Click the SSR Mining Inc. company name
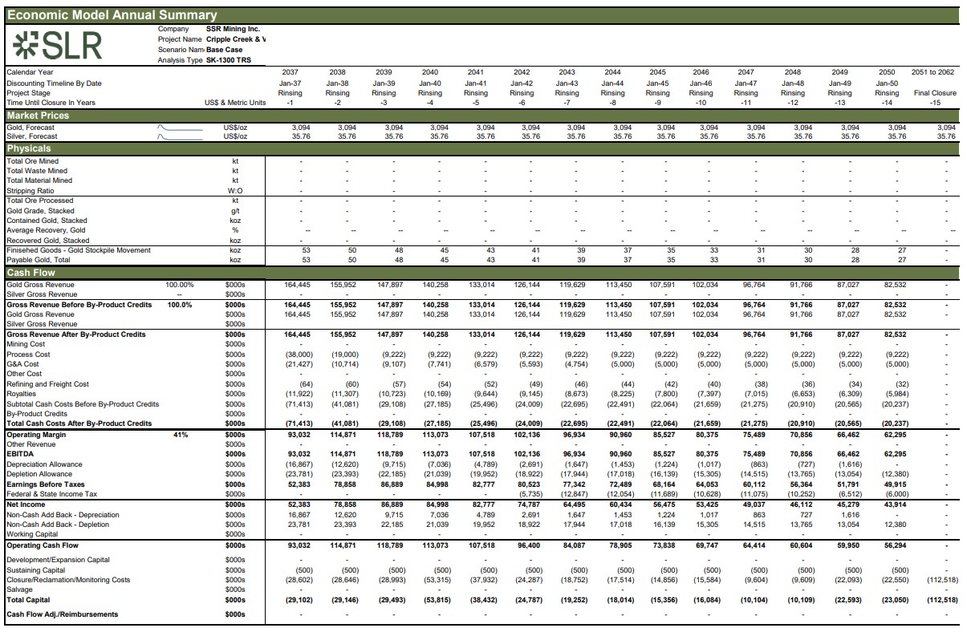Viewport: 967px width, 632px height. tap(233, 29)
